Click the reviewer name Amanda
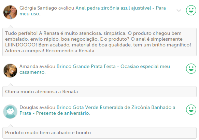This screenshot has height=140, width=199. [x=29, y=66]
